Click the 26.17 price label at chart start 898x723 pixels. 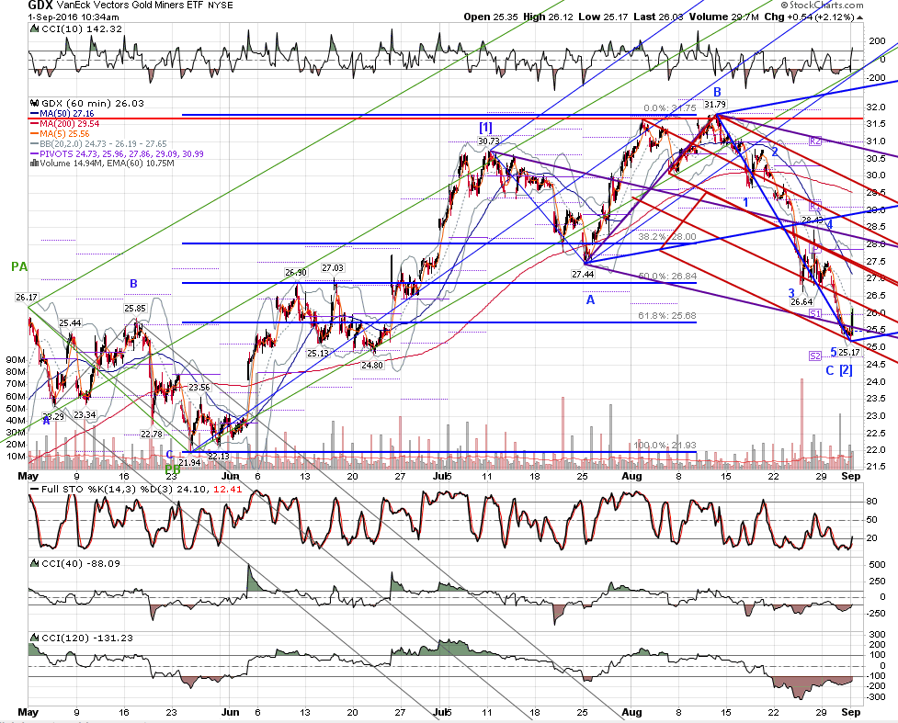click(27, 297)
